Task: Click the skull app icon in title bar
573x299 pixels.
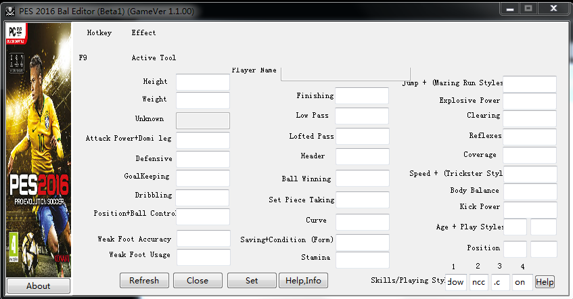Action: [x=10, y=11]
